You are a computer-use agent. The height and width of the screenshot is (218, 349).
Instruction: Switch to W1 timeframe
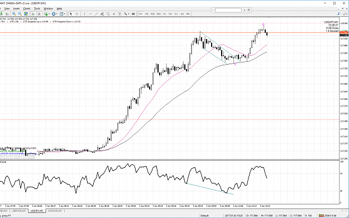click(x=182, y=14)
